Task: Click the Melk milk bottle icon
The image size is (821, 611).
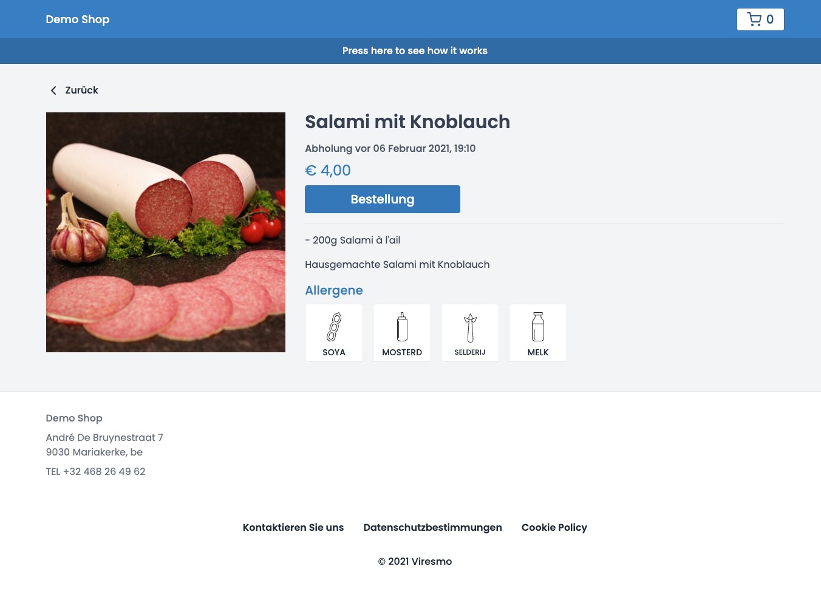Action: (538, 327)
